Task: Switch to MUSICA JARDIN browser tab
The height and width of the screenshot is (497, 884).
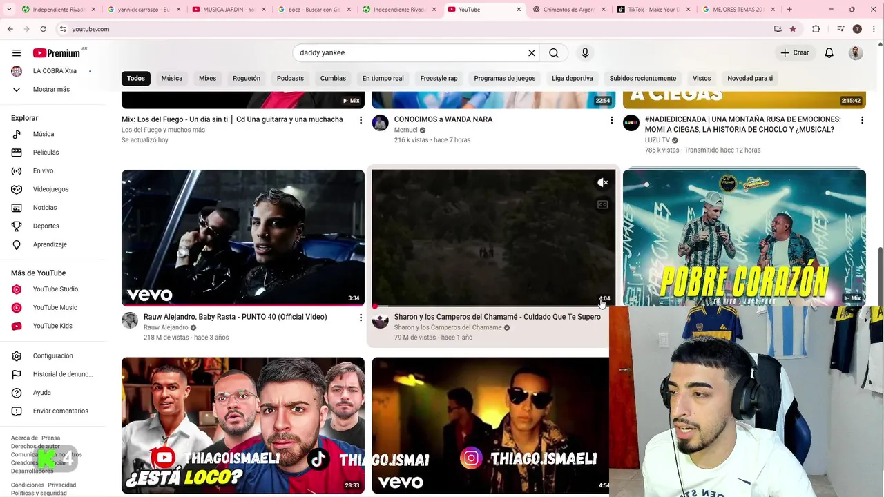Action: tap(228, 10)
